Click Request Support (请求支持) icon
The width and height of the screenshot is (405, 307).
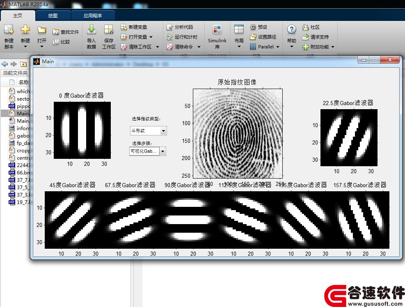click(306, 37)
